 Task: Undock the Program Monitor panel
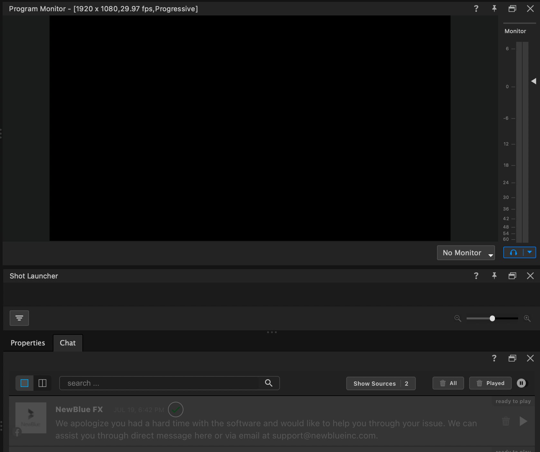point(512,9)
